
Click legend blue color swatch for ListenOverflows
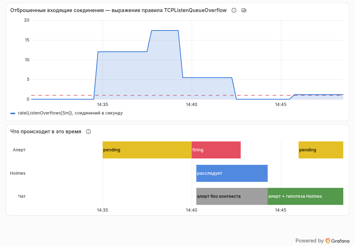pyautogui.click(x=13, y=113)
